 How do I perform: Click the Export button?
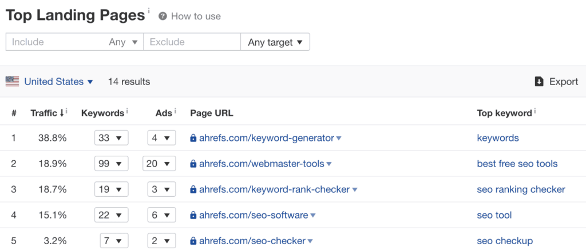556,82
